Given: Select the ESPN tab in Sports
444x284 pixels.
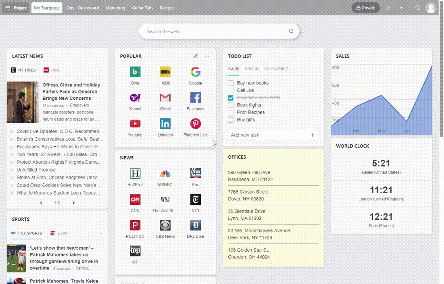Looking at the screenshot, I should [x=59, y=233].
